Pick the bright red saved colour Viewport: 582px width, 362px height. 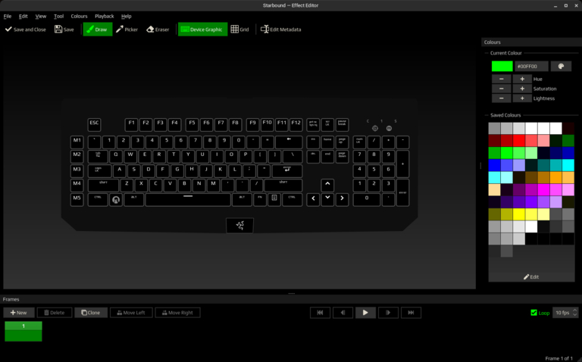click(519, 141)
